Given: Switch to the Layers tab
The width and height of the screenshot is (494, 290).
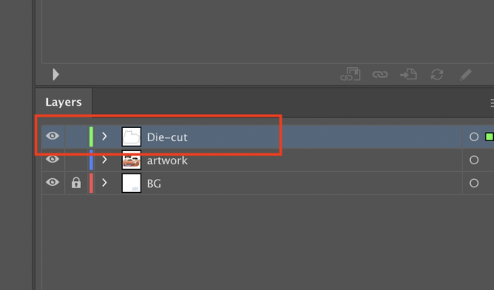Looking at the screenshot, I should pyautogui.click(x=63, y=102).
